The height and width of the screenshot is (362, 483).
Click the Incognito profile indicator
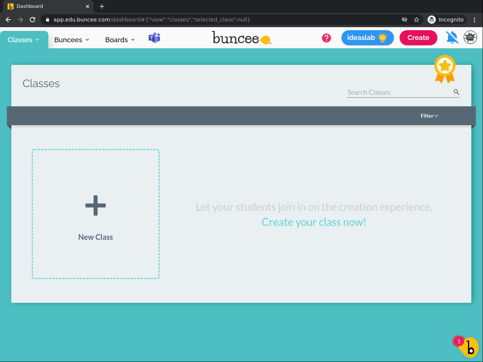(446, 20)
